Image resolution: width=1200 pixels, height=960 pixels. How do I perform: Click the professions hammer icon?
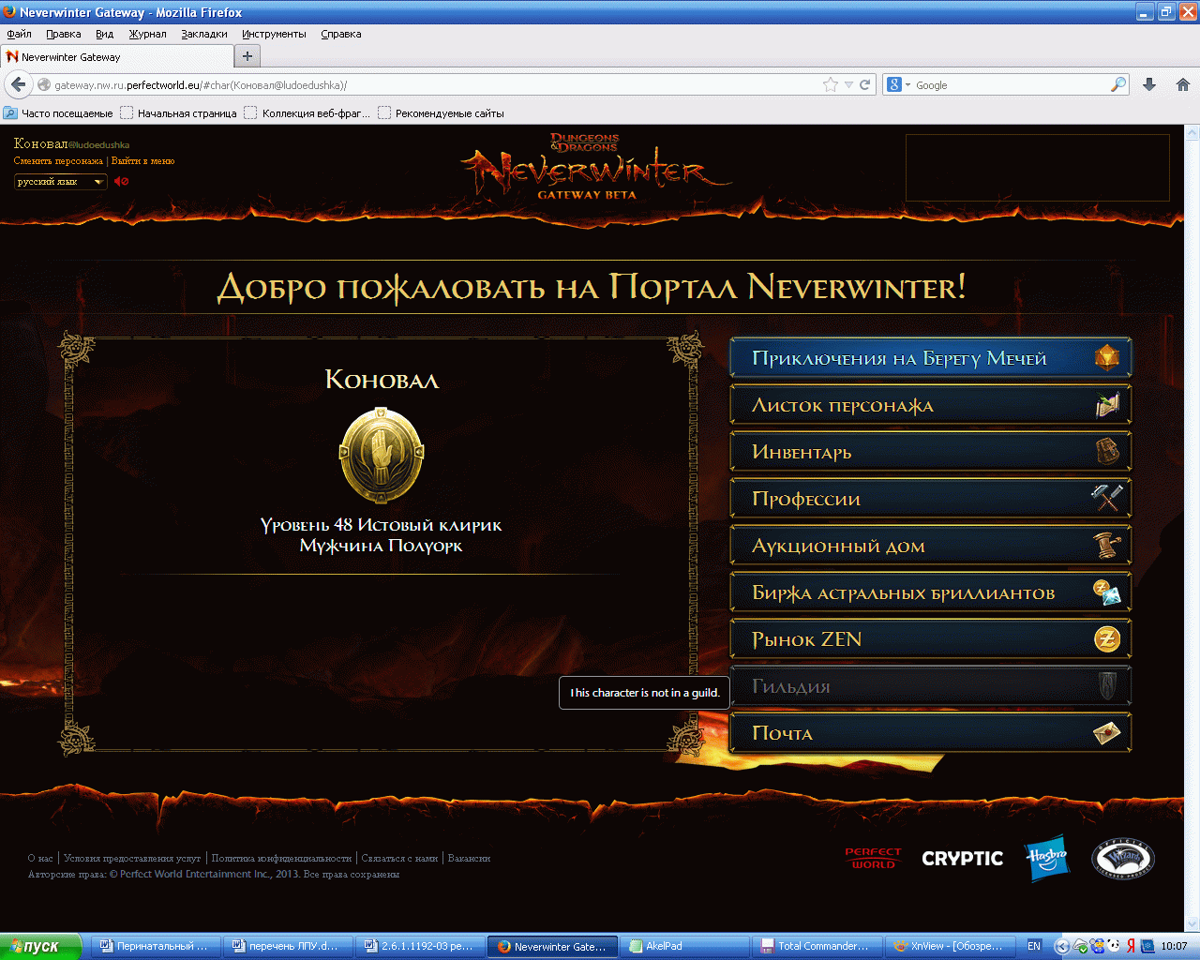click(1107, 499)
